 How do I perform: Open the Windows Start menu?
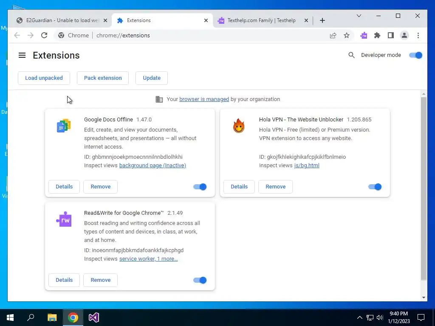(x=10, y=318)
